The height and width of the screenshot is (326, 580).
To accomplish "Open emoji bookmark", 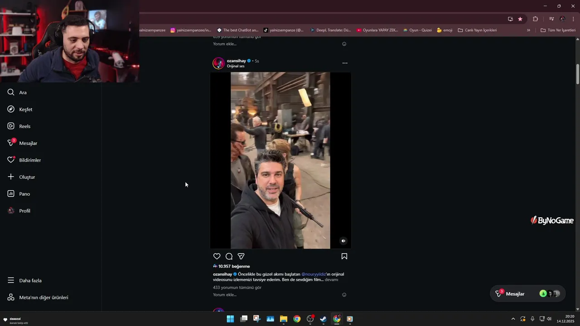I will click(445, 30).
